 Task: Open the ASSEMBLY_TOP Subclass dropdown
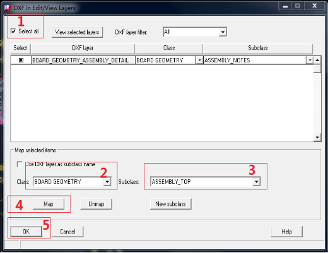pos(256,182)
